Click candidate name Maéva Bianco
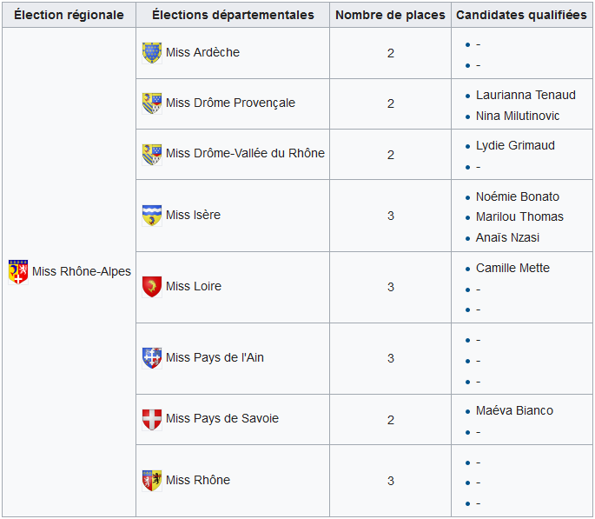 514,410
